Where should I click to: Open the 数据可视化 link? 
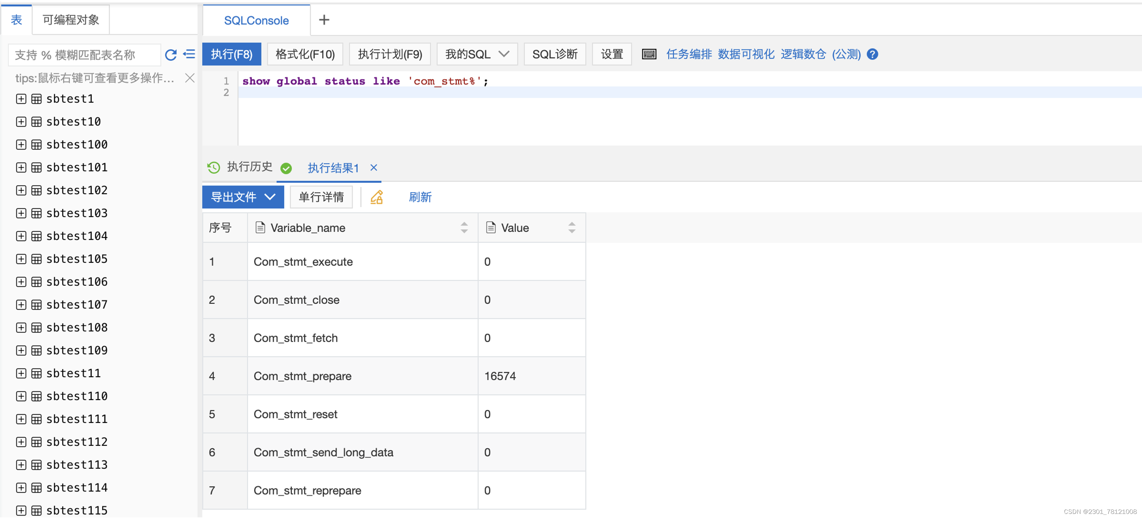click(x=746, y=54)
